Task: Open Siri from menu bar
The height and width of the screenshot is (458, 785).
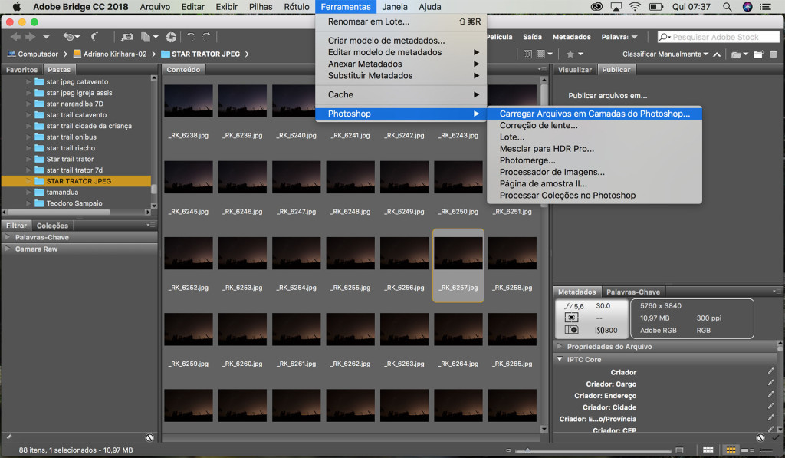Action: coord(747,6)
